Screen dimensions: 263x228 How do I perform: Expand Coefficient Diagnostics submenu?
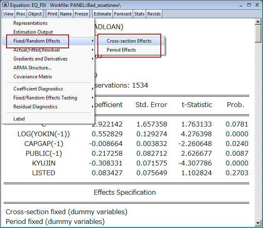point(38,89)
